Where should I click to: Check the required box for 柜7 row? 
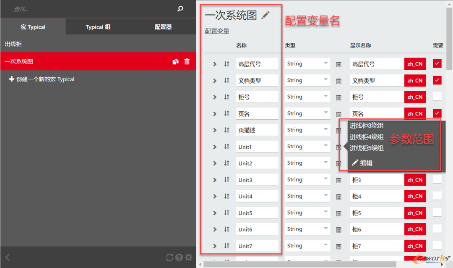[x=437, y=245]
